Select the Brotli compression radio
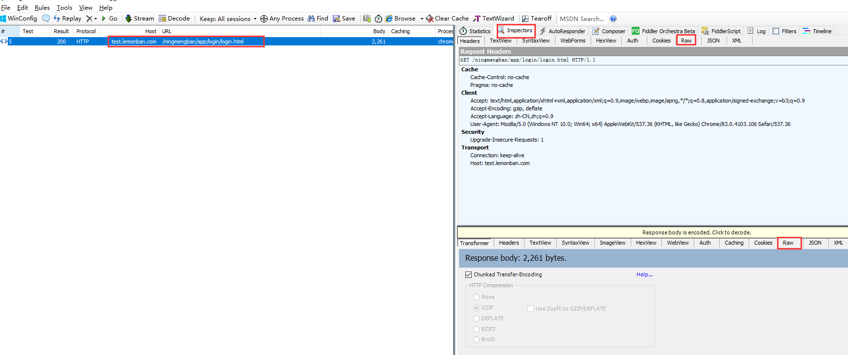 (x=476, y=339)
